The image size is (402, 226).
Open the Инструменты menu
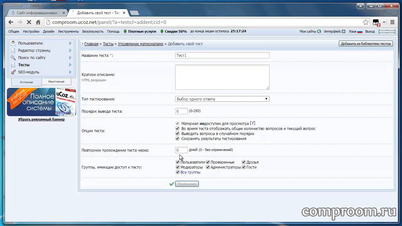point(68,31)
